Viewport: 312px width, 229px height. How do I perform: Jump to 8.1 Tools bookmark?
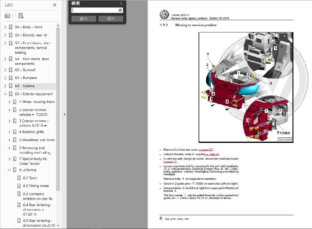click(30, 178)
